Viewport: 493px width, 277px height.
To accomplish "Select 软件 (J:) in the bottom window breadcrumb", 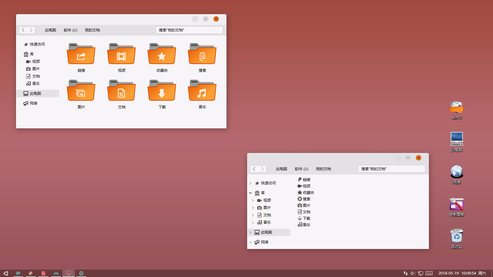I will click(301, 169).
